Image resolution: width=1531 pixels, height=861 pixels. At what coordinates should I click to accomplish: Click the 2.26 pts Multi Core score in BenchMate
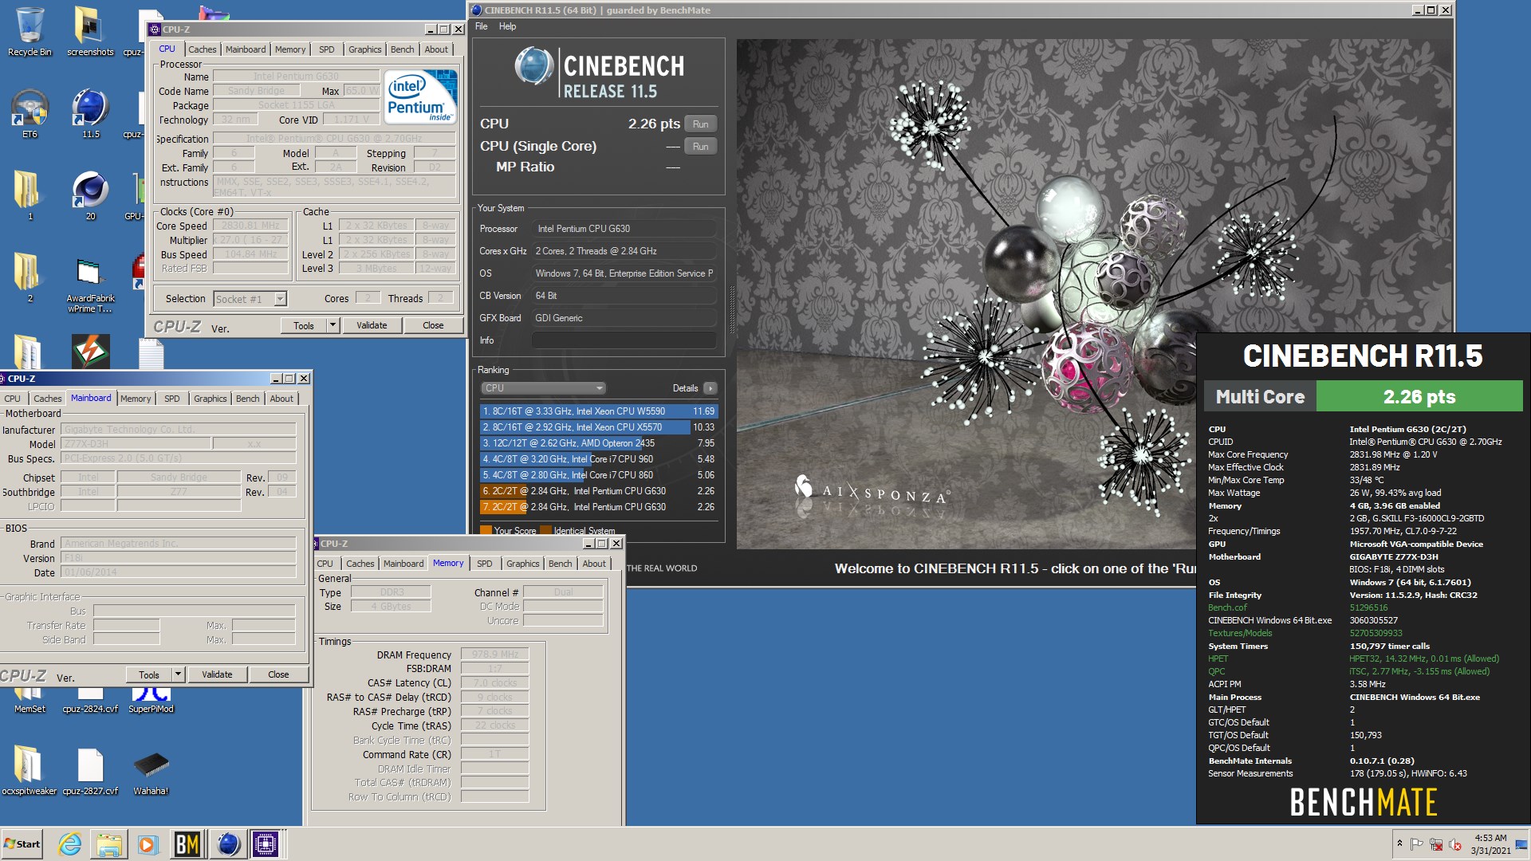coord(1419,396)
